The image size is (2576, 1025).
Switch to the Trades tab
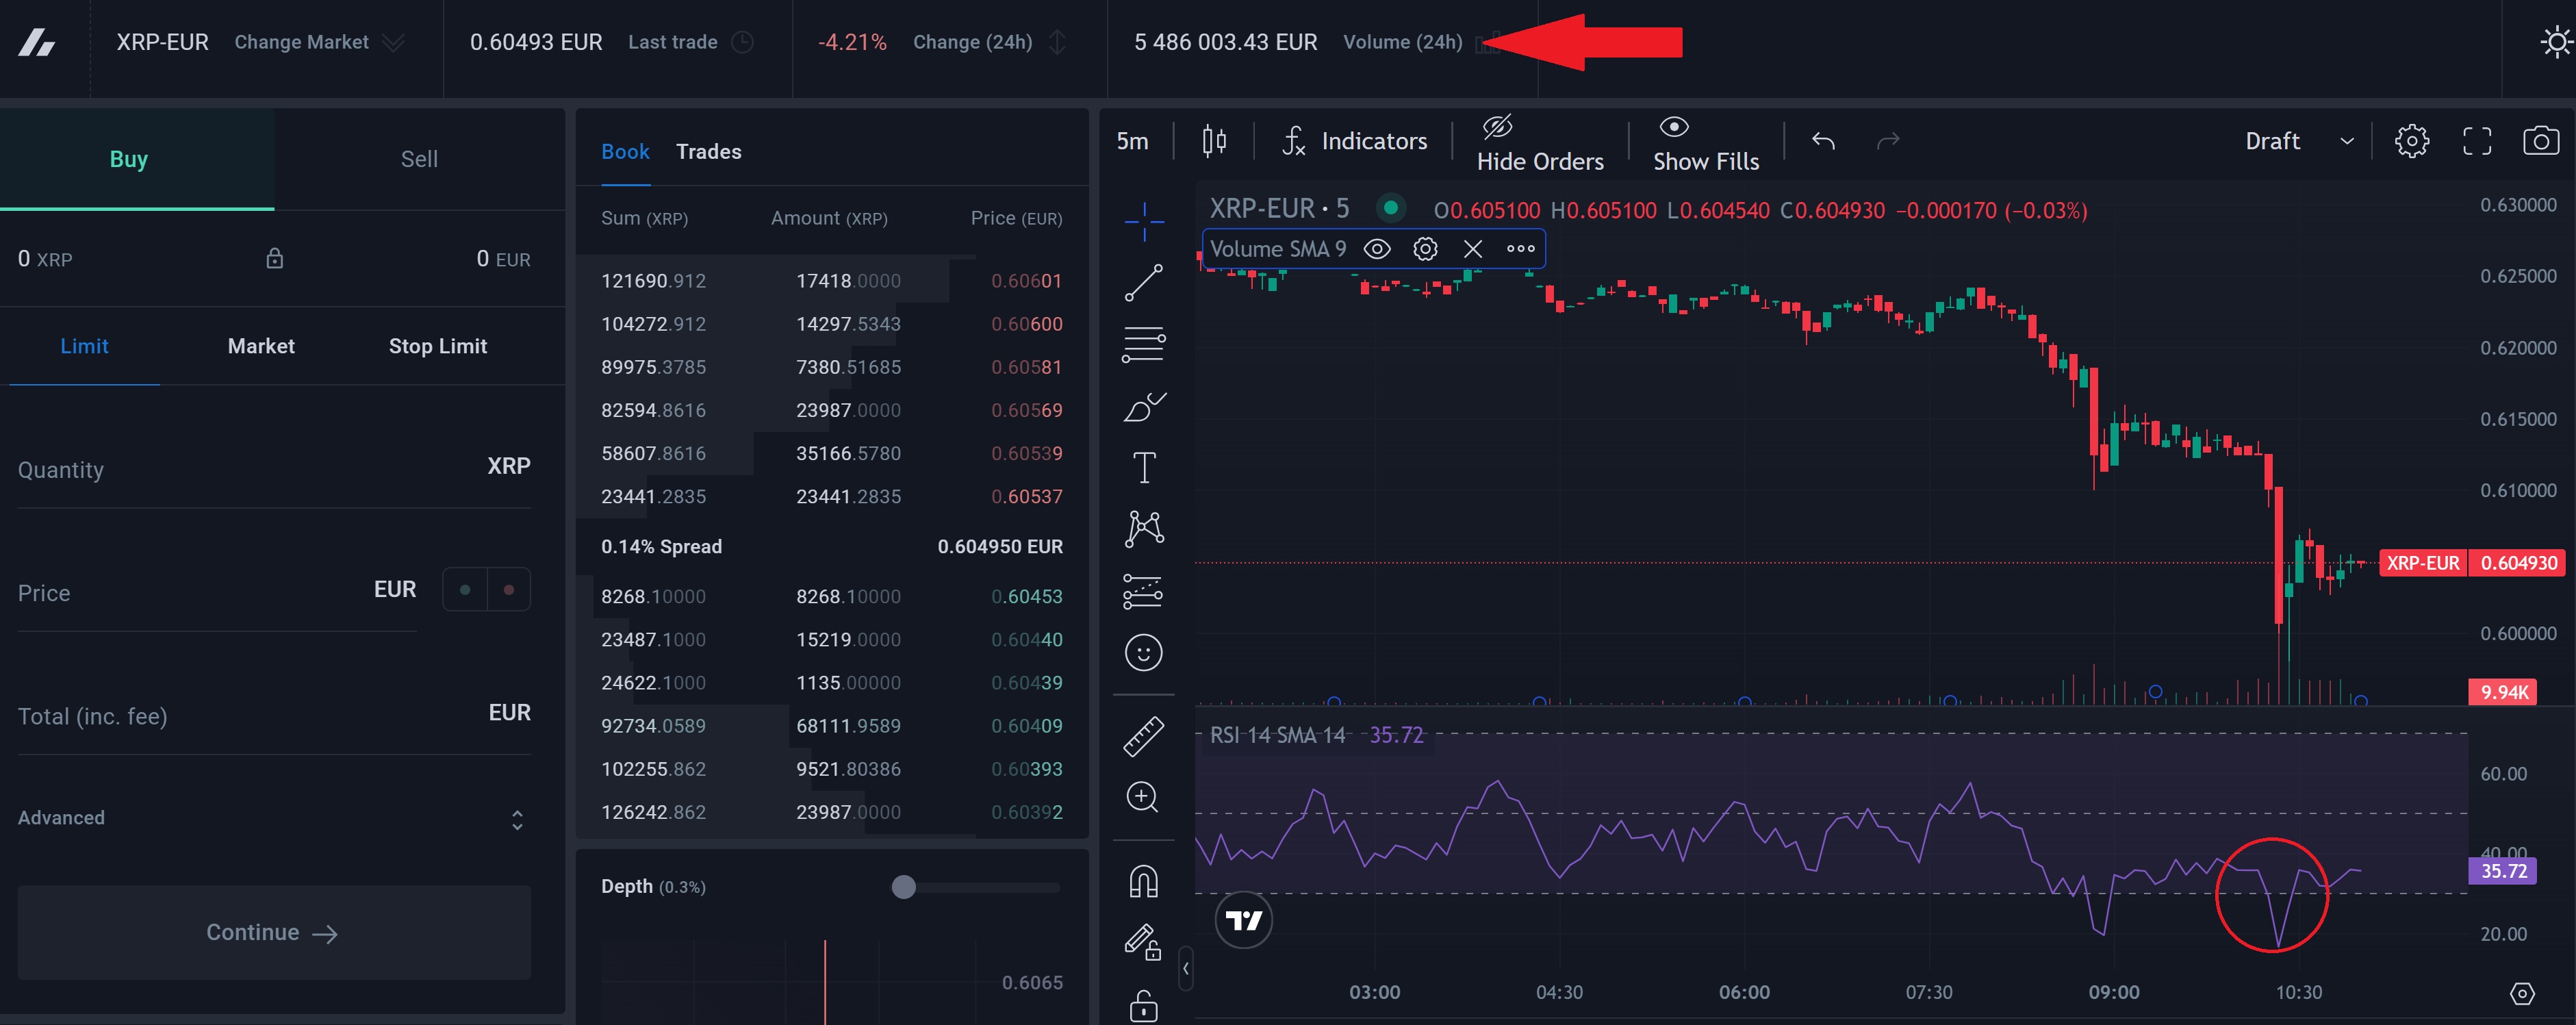tap(708, 151)
